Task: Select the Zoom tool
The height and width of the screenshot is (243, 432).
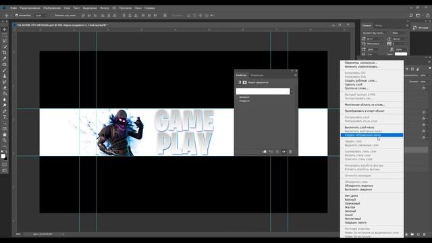Action: click(x=5, y=140)
